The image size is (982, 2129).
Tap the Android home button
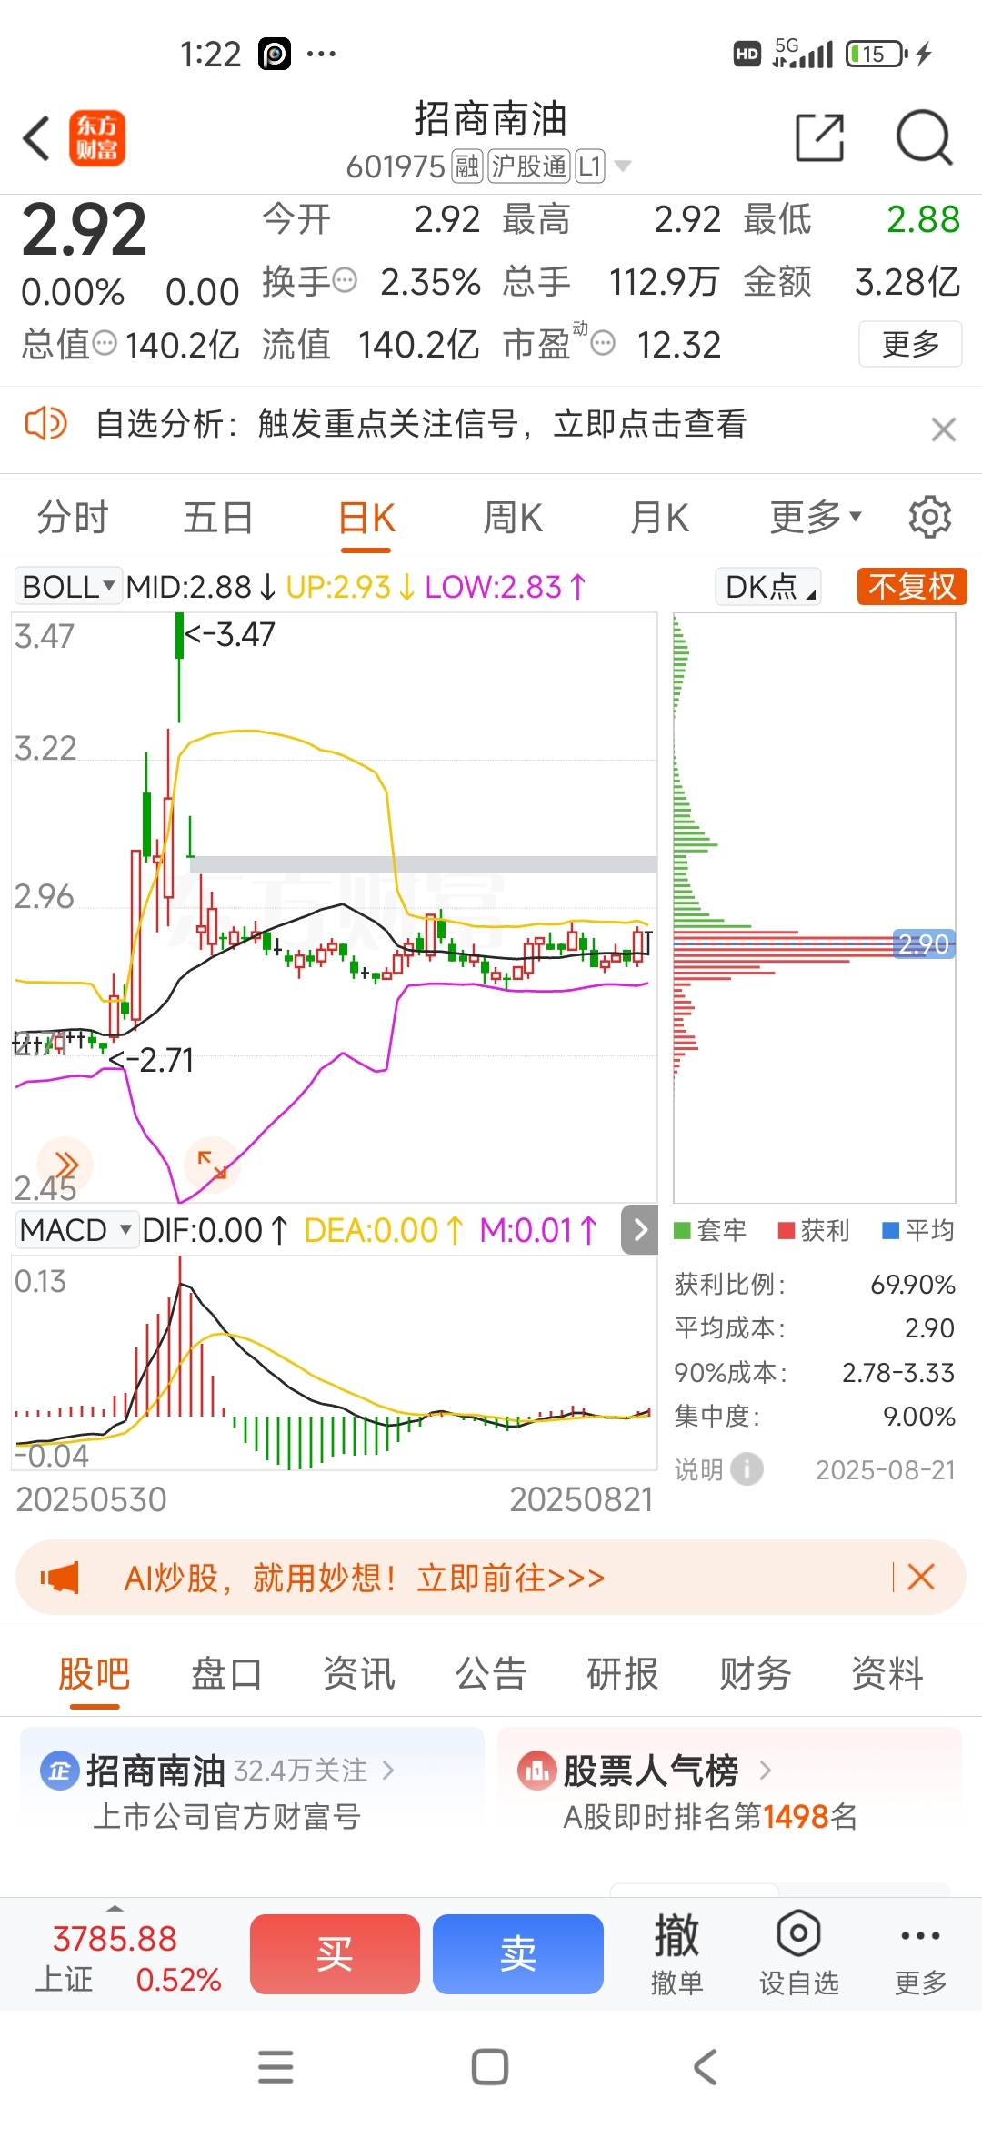click(x=490, y=2067)
